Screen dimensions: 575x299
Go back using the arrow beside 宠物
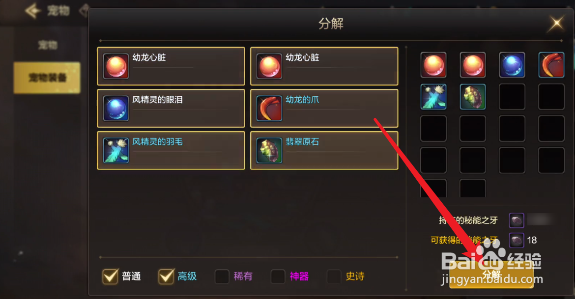click(x=33, y=11)
